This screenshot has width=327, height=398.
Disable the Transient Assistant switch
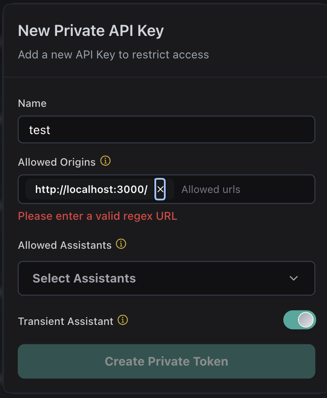coord(299,320)
